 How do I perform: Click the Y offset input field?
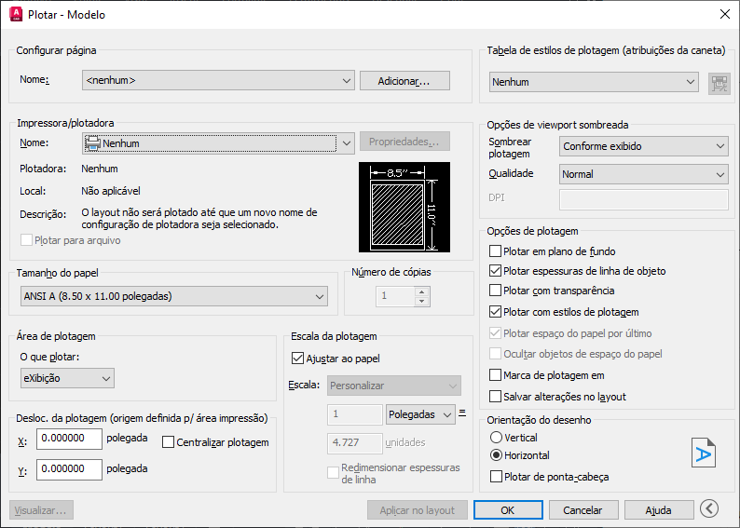[x=69, y=469]
